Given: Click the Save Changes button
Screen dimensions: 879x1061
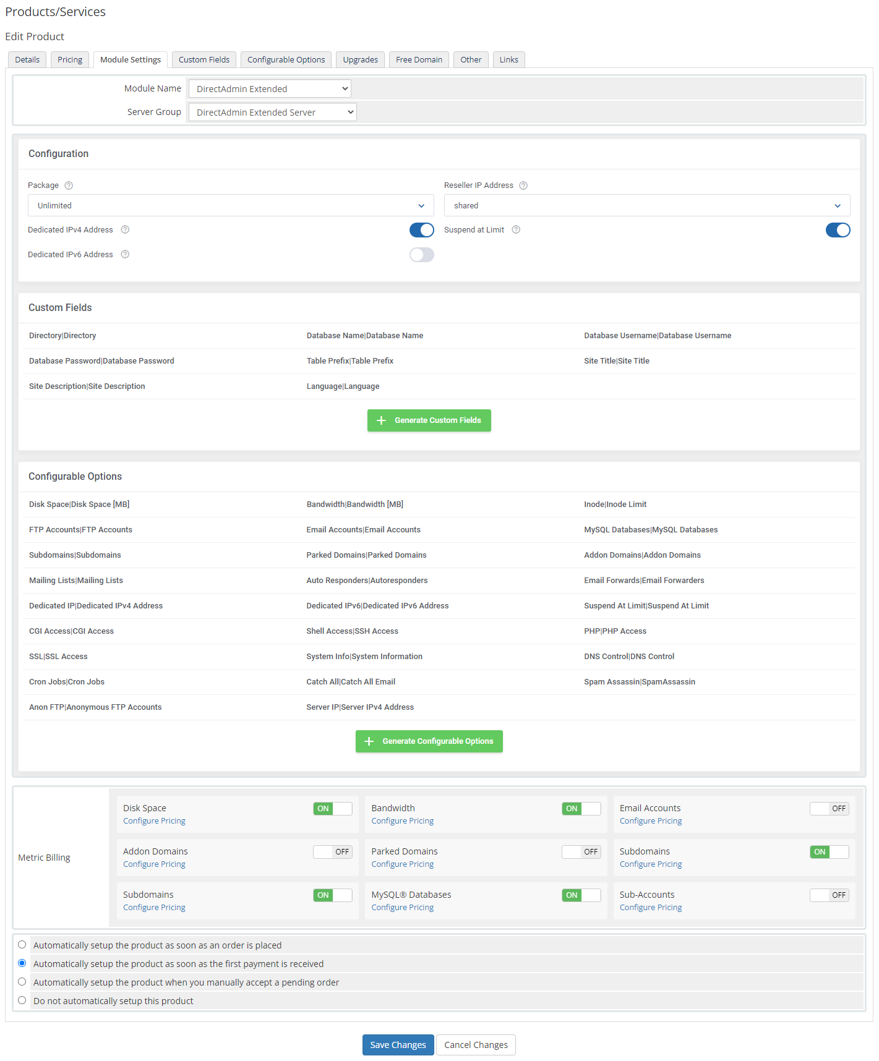Looking at the screenshot, I should (398, 1045).
